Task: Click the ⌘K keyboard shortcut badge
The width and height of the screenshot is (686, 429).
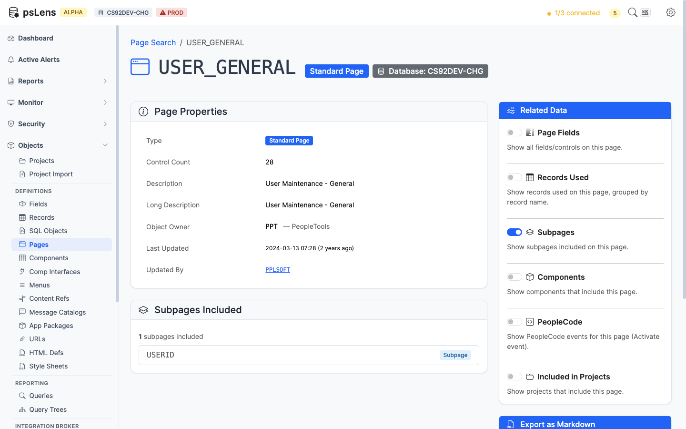Action: [646, 12]
